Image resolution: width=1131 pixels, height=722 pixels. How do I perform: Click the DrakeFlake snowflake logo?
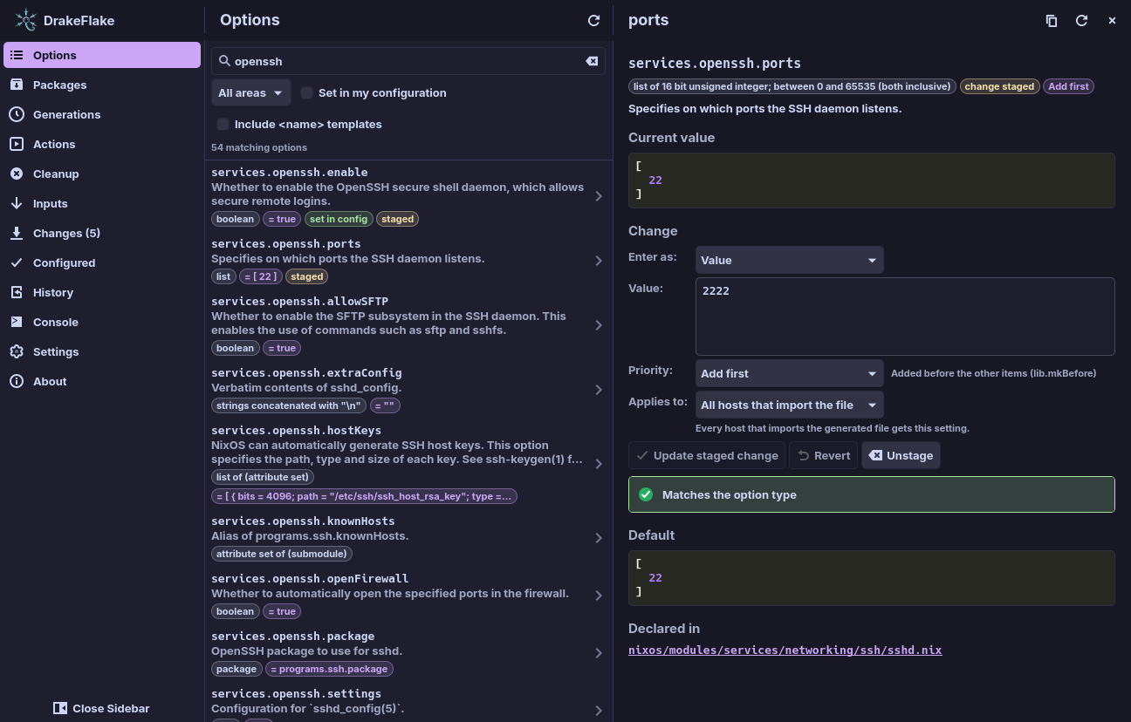pyautogui.click(x=26, y=20)
